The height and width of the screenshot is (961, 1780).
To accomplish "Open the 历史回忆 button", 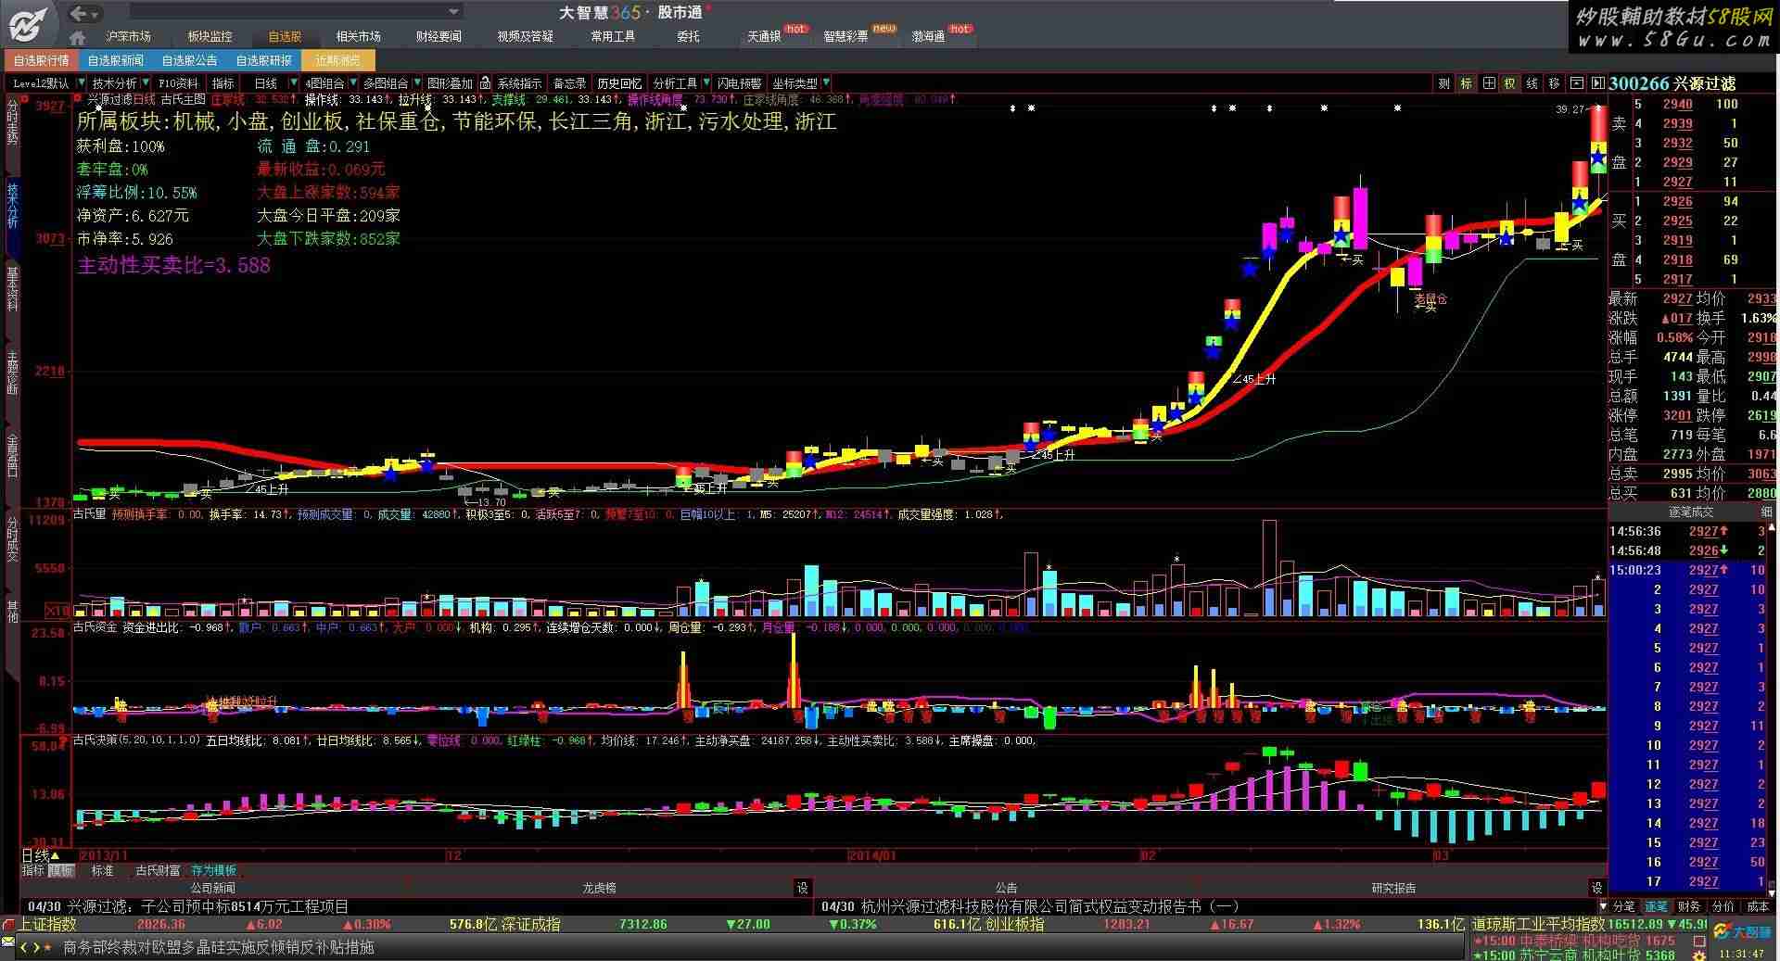I will [x=618, y=83].
